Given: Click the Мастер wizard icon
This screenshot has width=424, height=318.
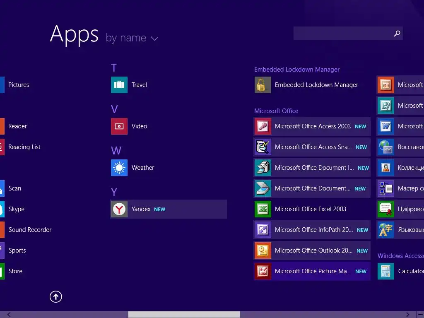Looking at the screenshot, I should point(385,188).
